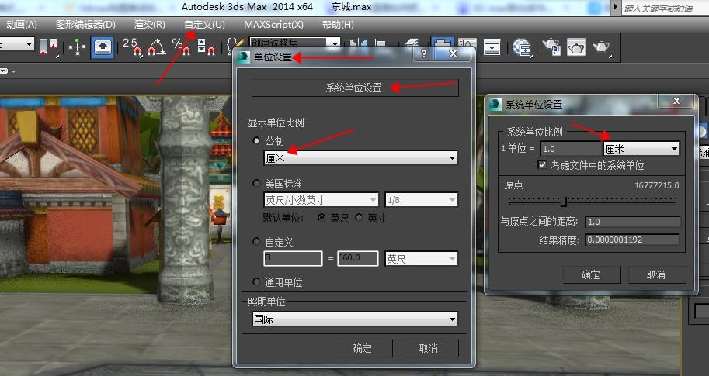Viewport: 709px width, 376px height.
Task: Open the Material Editor icon
Action: pyautogui.click(x=522, y=47)
